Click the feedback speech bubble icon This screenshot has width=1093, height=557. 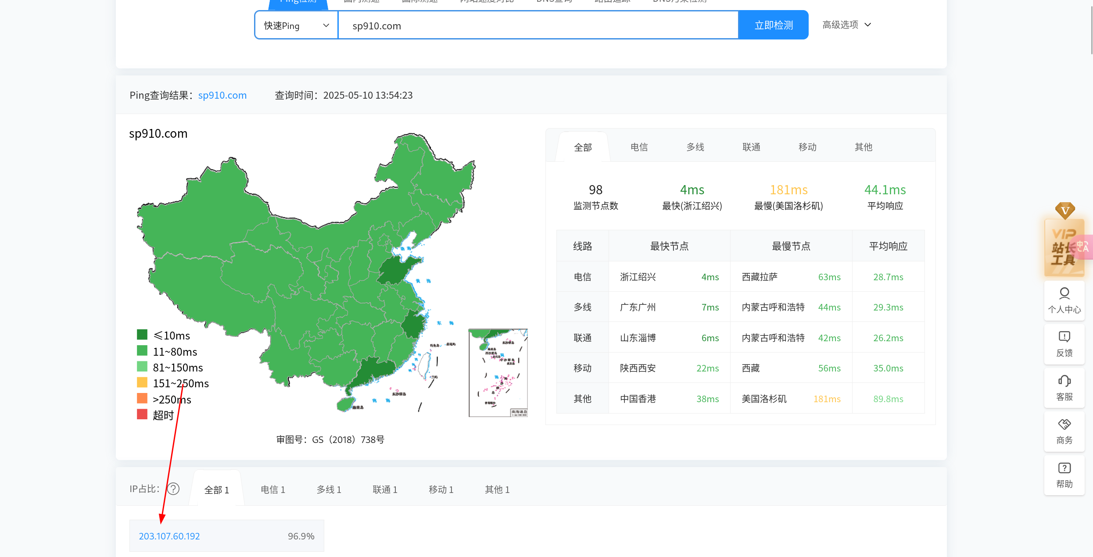[x=1064, y=337]
